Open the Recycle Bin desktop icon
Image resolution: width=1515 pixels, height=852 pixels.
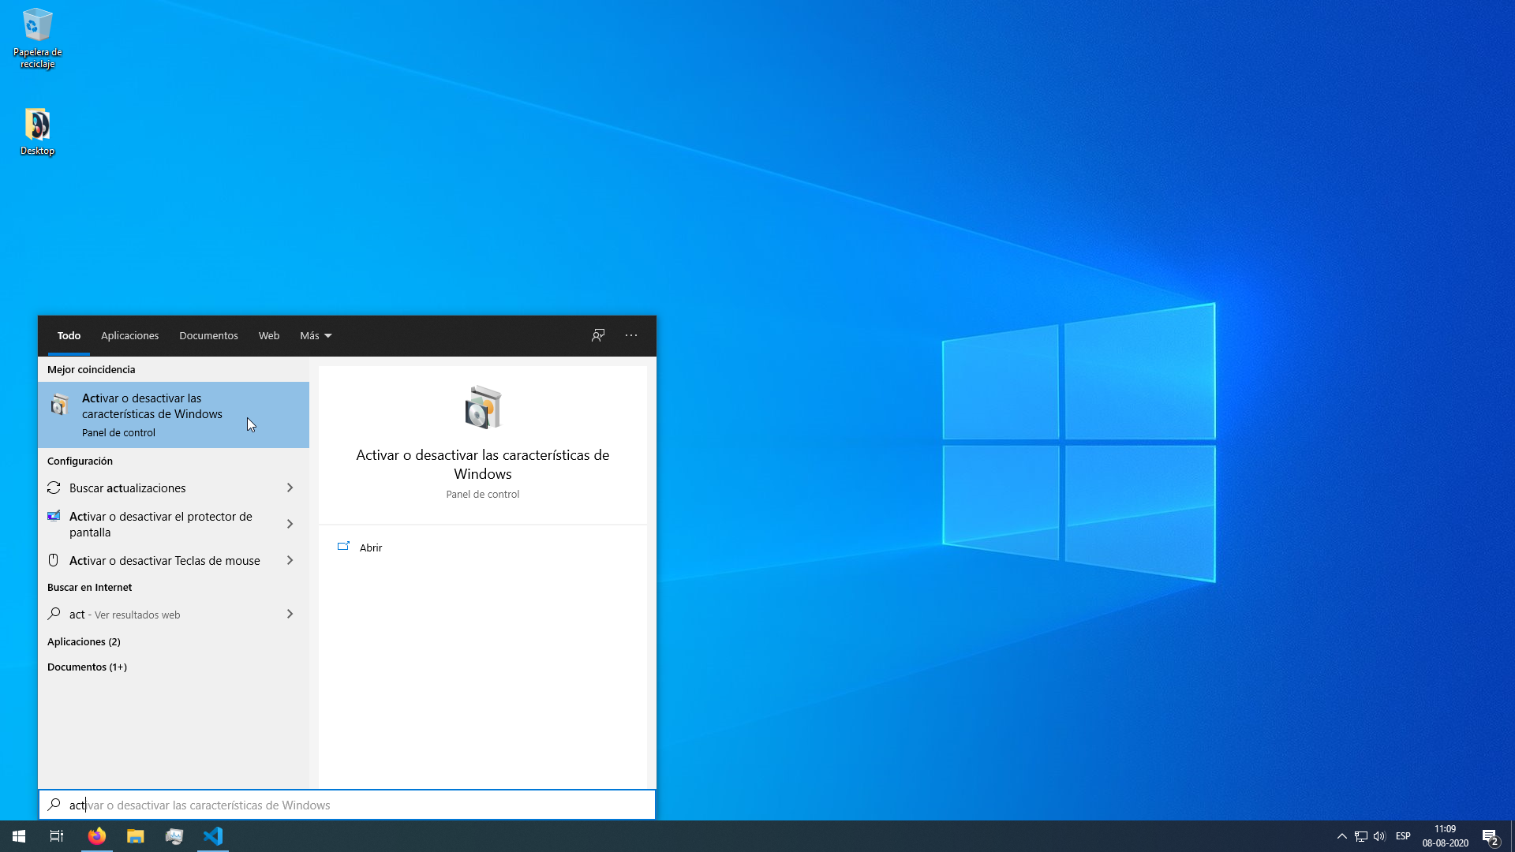(37, 38)
